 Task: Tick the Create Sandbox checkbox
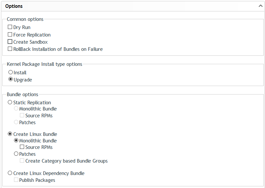(10, 42)
